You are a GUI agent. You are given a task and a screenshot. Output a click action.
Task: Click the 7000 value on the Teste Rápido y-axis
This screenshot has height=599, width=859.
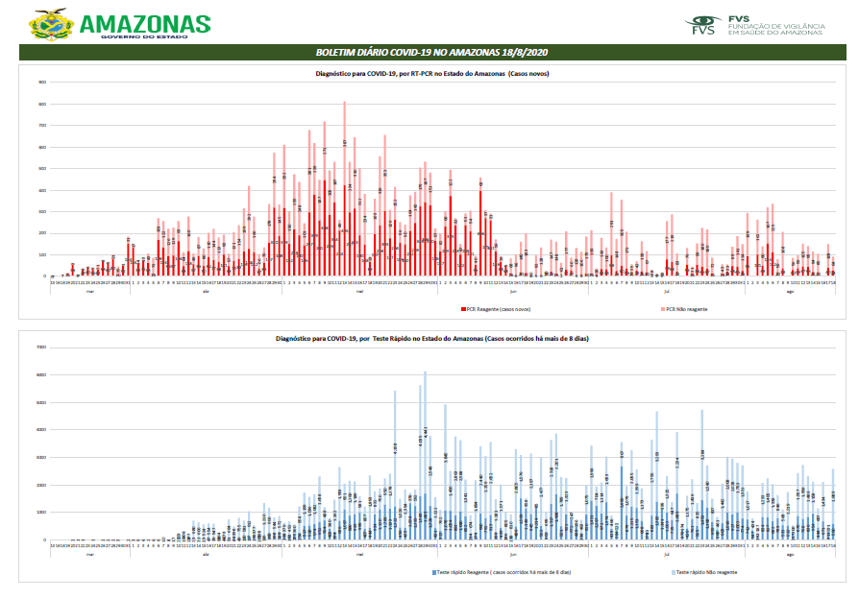42,347
